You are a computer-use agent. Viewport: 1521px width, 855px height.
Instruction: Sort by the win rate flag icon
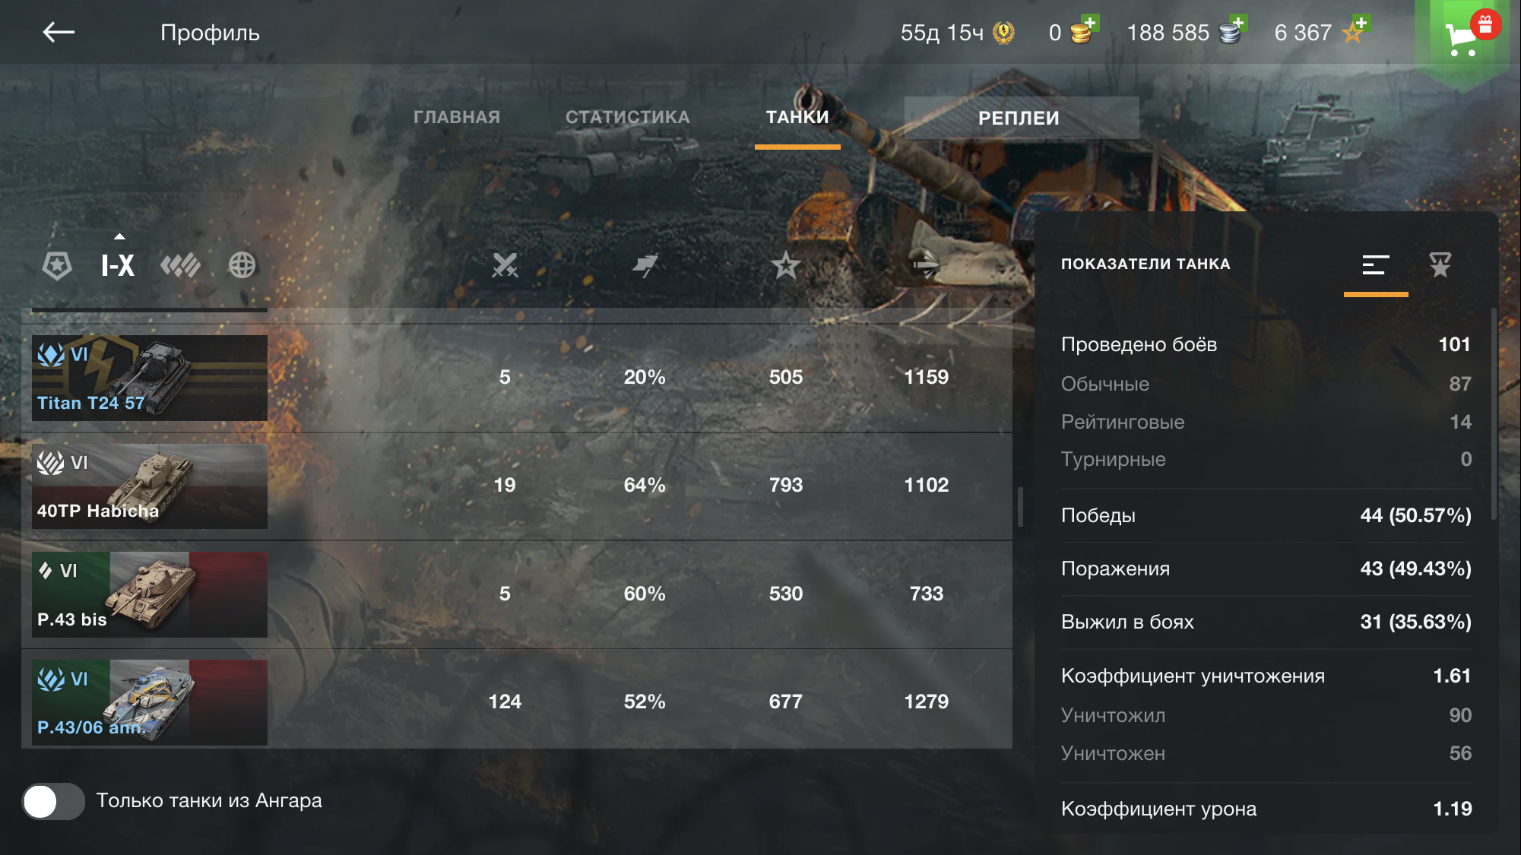(645, 265)
